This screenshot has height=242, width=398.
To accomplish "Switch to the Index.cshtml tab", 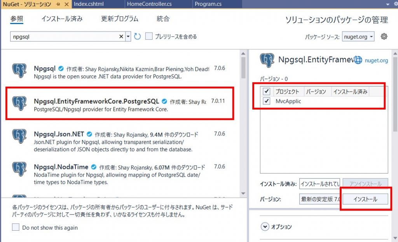I will point(89,4).
